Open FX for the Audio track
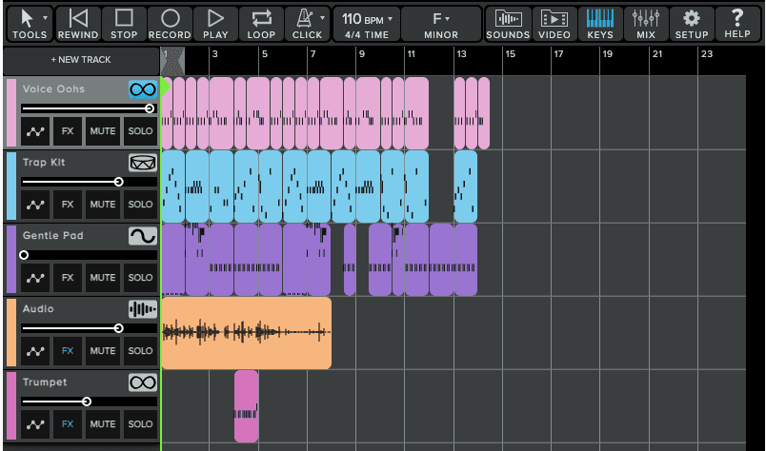 point(68,351)
